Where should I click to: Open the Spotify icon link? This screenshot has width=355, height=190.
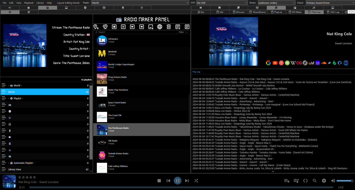pyautogui.click(x=287, y=63)
